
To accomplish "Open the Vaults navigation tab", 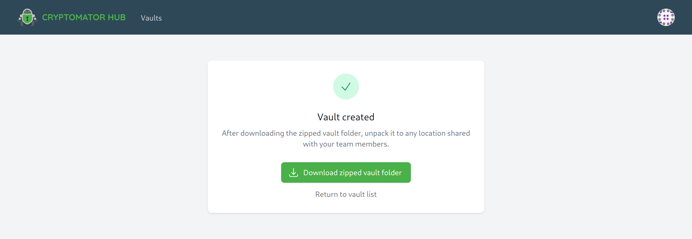I will [x=151, y=18].
